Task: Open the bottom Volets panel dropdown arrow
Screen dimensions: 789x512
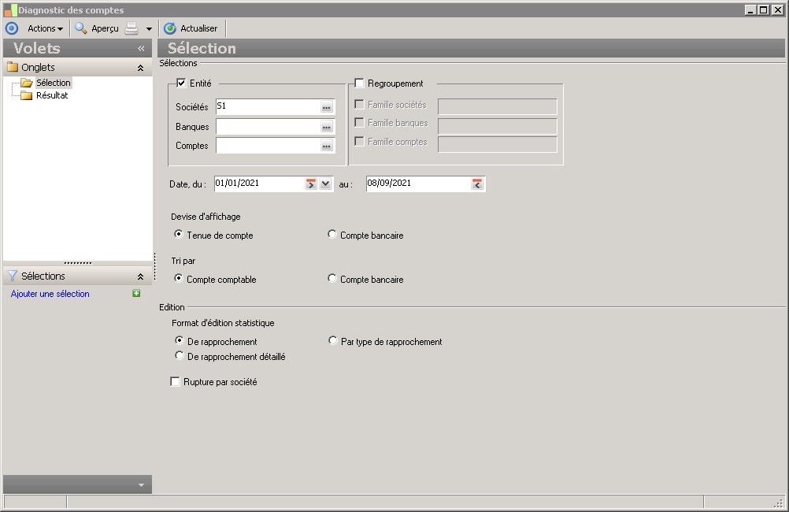Action: click(x=142, y=484)
